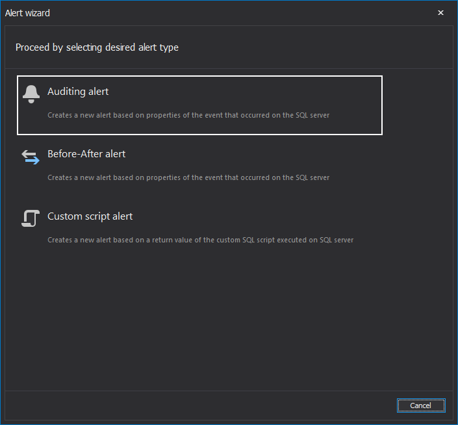Click the word 'alert' in Custom script alert
This screenshot has height=425, width=458.
click(122, 216)
